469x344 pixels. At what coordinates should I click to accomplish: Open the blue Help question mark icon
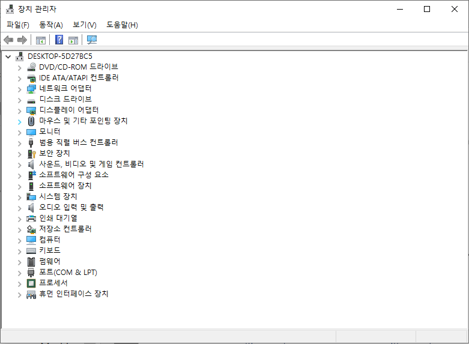(x=59, y=40)
